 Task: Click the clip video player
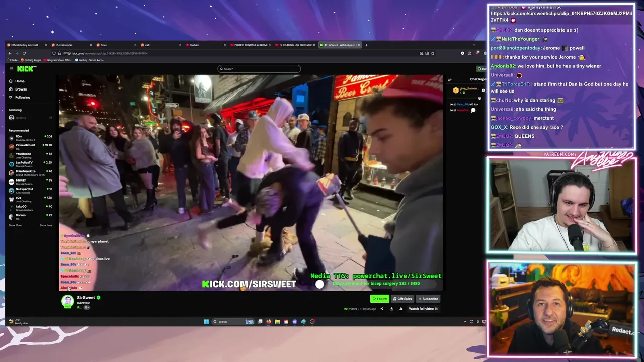point(251,183)
